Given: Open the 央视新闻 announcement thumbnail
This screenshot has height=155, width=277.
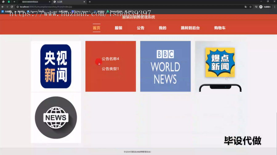Looking at the screenshot, I should point(56,66).
